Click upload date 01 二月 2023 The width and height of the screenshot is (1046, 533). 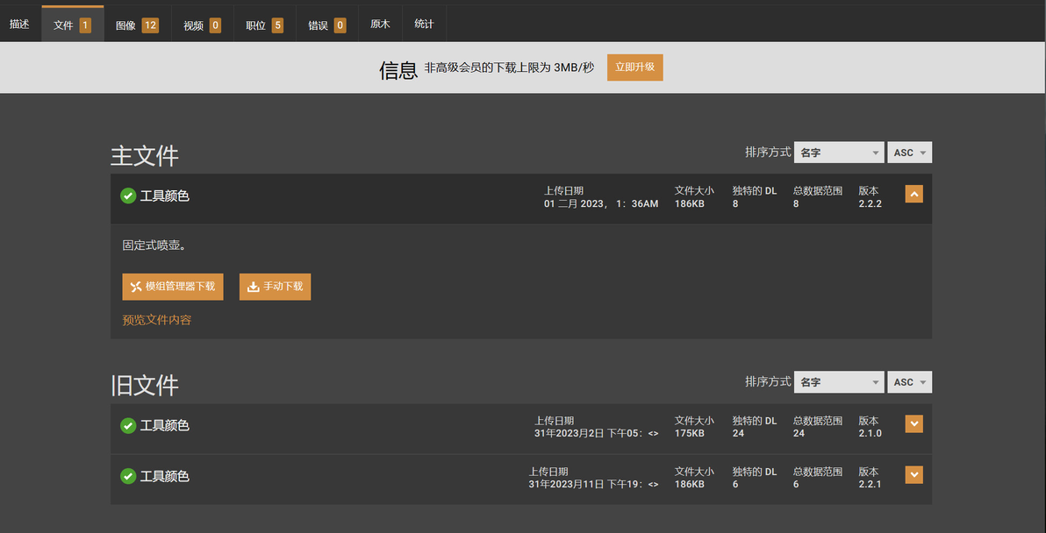point(601,204)
